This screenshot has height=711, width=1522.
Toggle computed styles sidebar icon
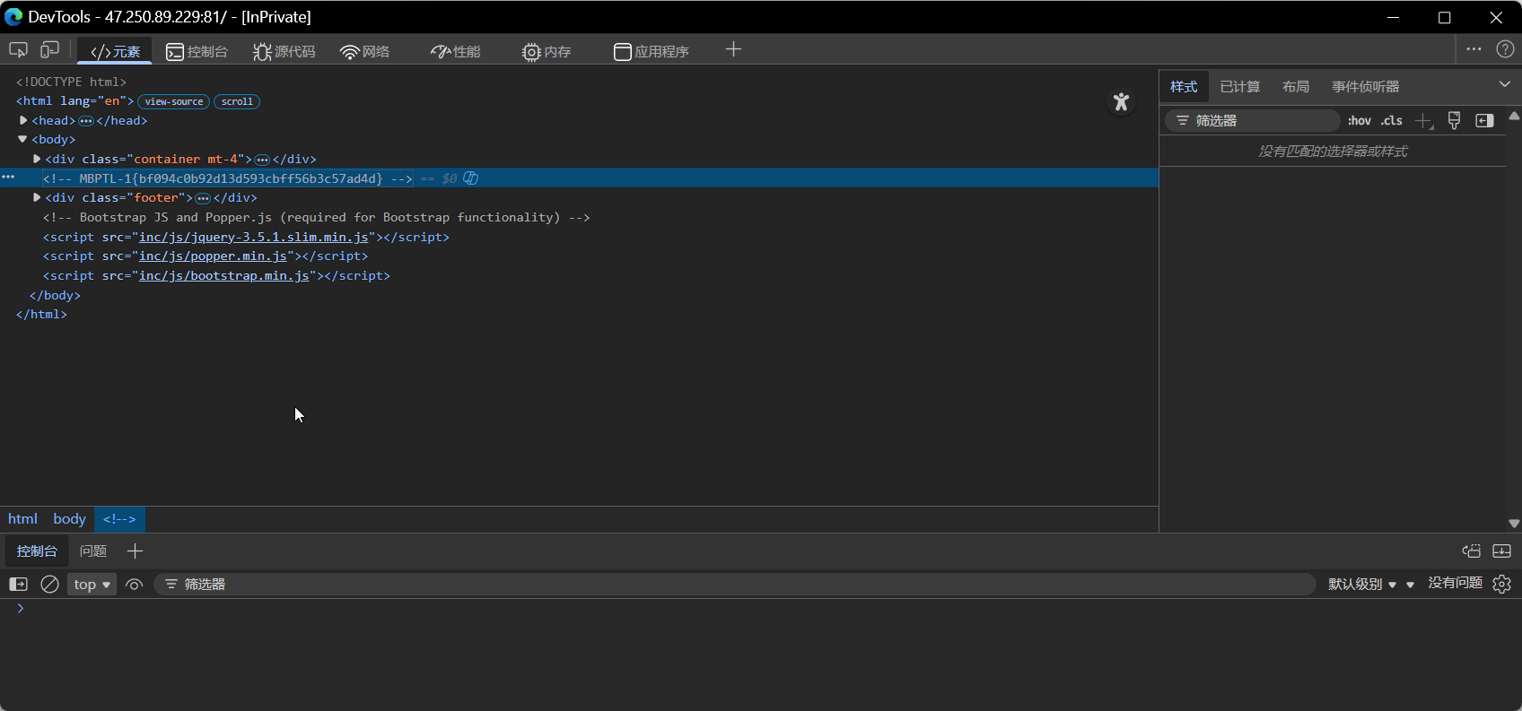(x=1484, y=121)
